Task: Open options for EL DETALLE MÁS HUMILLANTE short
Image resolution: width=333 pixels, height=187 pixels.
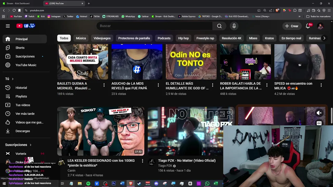Action: tap(213, 85)
